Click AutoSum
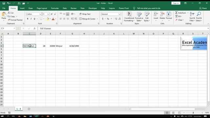This screenshot has height=118, width=210. pos(181,13)
